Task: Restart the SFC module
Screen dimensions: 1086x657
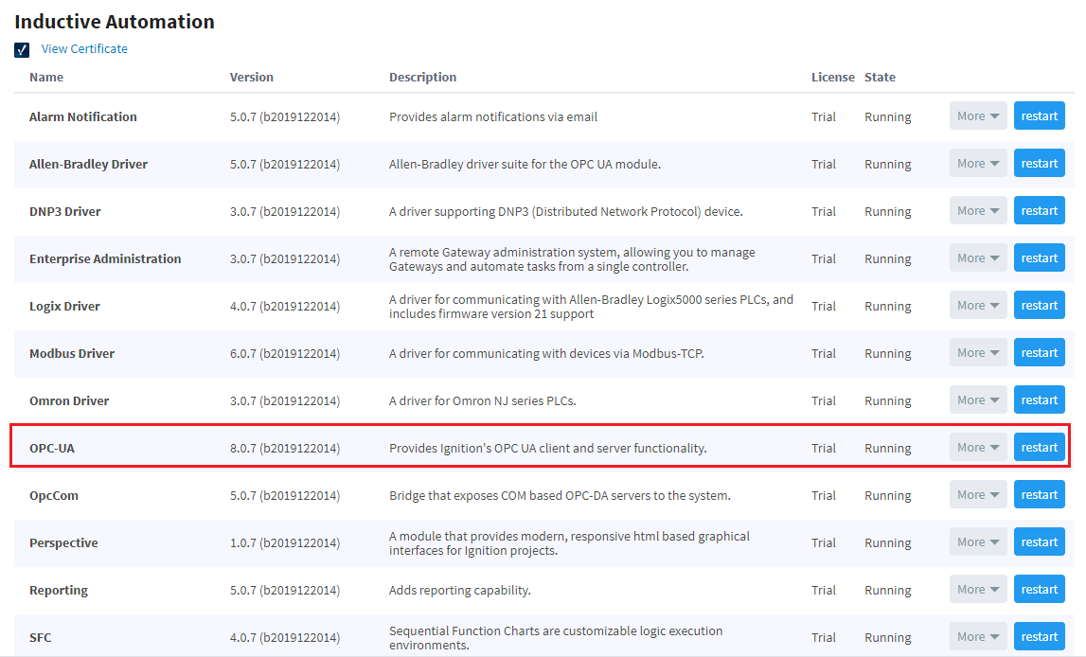Action: (1039, 636)
